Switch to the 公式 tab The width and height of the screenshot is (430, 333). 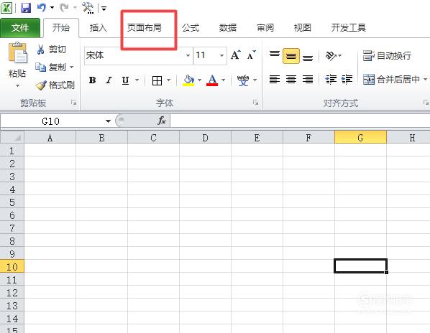coord(191,28)
